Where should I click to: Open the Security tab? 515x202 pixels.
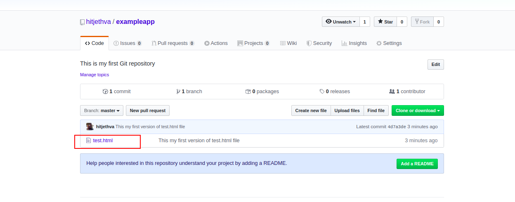pyautogui.click(x=319, y=43)
